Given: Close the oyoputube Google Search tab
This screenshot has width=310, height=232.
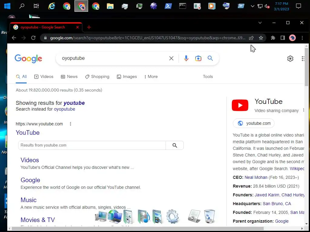Looking at the screenshot, I should pyautogui.click(x=77, y=27).
